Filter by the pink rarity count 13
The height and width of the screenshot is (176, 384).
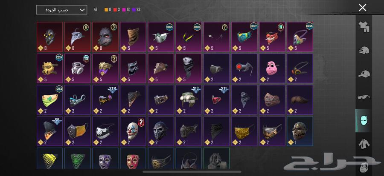click(126, 10)
